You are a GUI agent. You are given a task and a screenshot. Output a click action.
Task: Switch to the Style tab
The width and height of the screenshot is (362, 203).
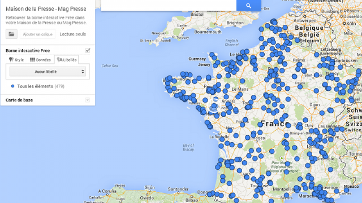pos(16,60)
